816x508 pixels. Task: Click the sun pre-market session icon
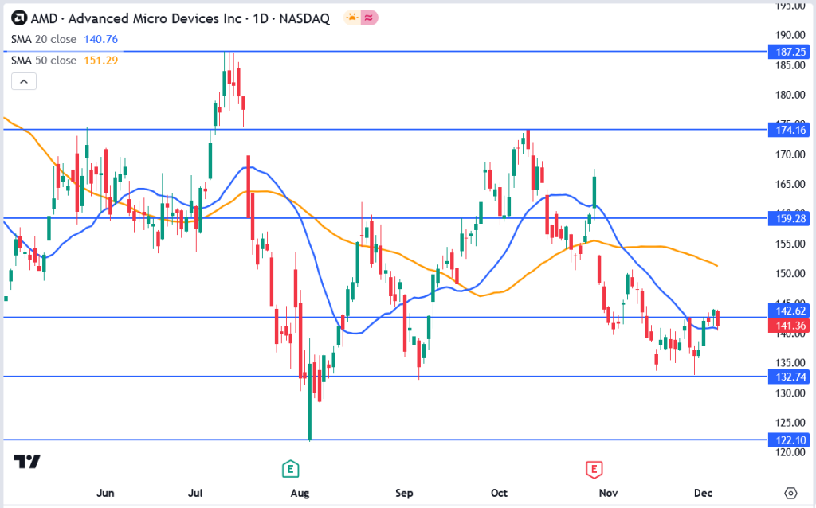350,18
